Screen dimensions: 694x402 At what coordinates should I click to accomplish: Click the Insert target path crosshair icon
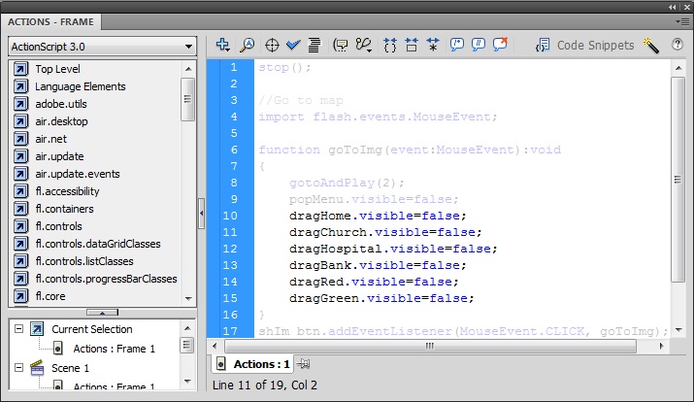[x=272, y=46]
